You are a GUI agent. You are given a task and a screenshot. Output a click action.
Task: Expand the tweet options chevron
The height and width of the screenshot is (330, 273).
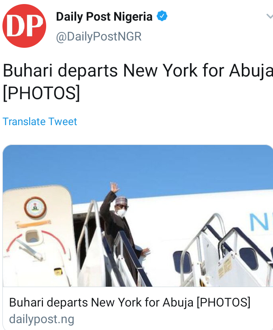pos(270,16)
